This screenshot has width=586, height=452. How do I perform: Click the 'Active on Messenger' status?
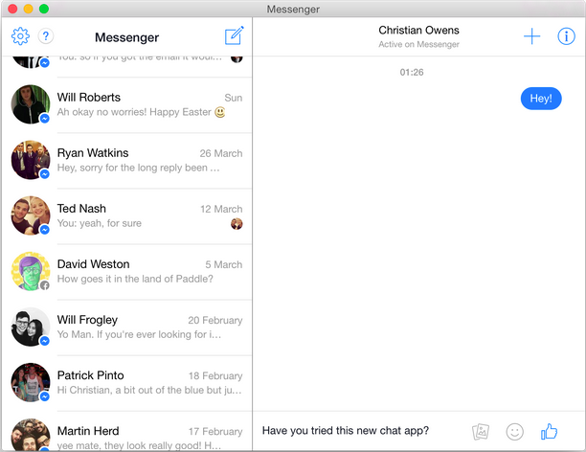coord(418,44)
